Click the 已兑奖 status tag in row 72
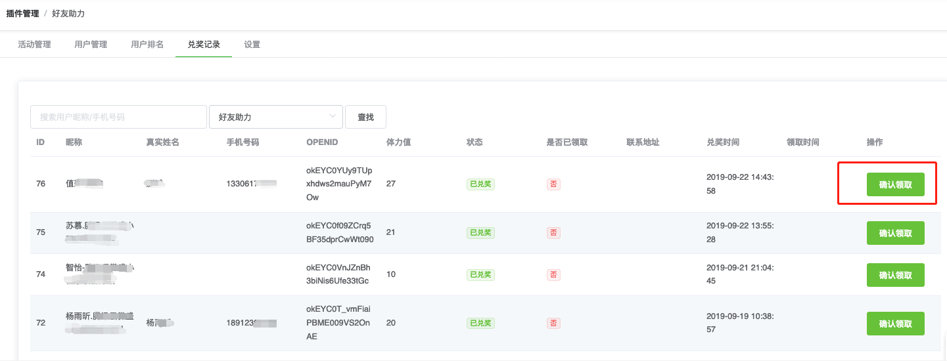 (x=480, y=324)
